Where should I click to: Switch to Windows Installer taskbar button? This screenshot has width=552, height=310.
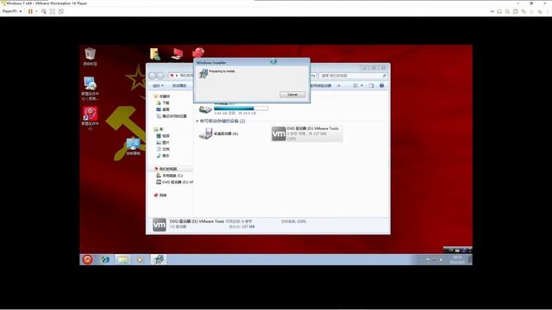click(x=159, y=259)
